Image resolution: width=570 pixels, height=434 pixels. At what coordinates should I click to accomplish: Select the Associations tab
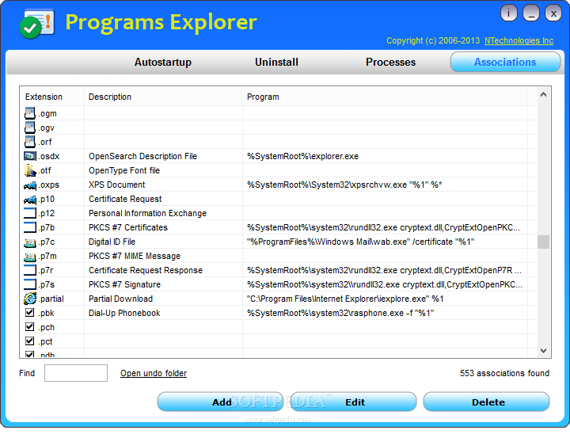coord(505,63)
